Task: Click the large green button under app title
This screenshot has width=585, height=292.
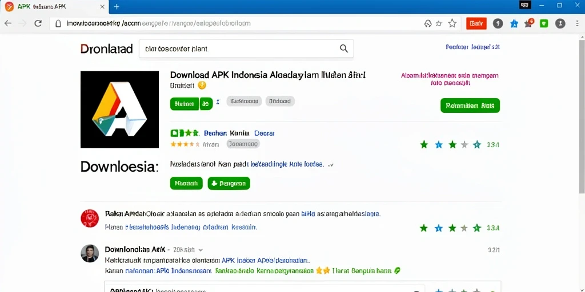Action: click(185, 104)
